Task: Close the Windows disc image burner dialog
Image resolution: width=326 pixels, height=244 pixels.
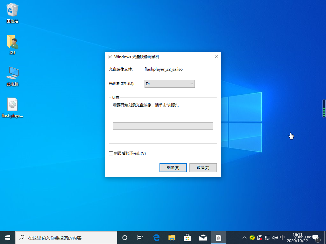Action: (x=216, y=57)
